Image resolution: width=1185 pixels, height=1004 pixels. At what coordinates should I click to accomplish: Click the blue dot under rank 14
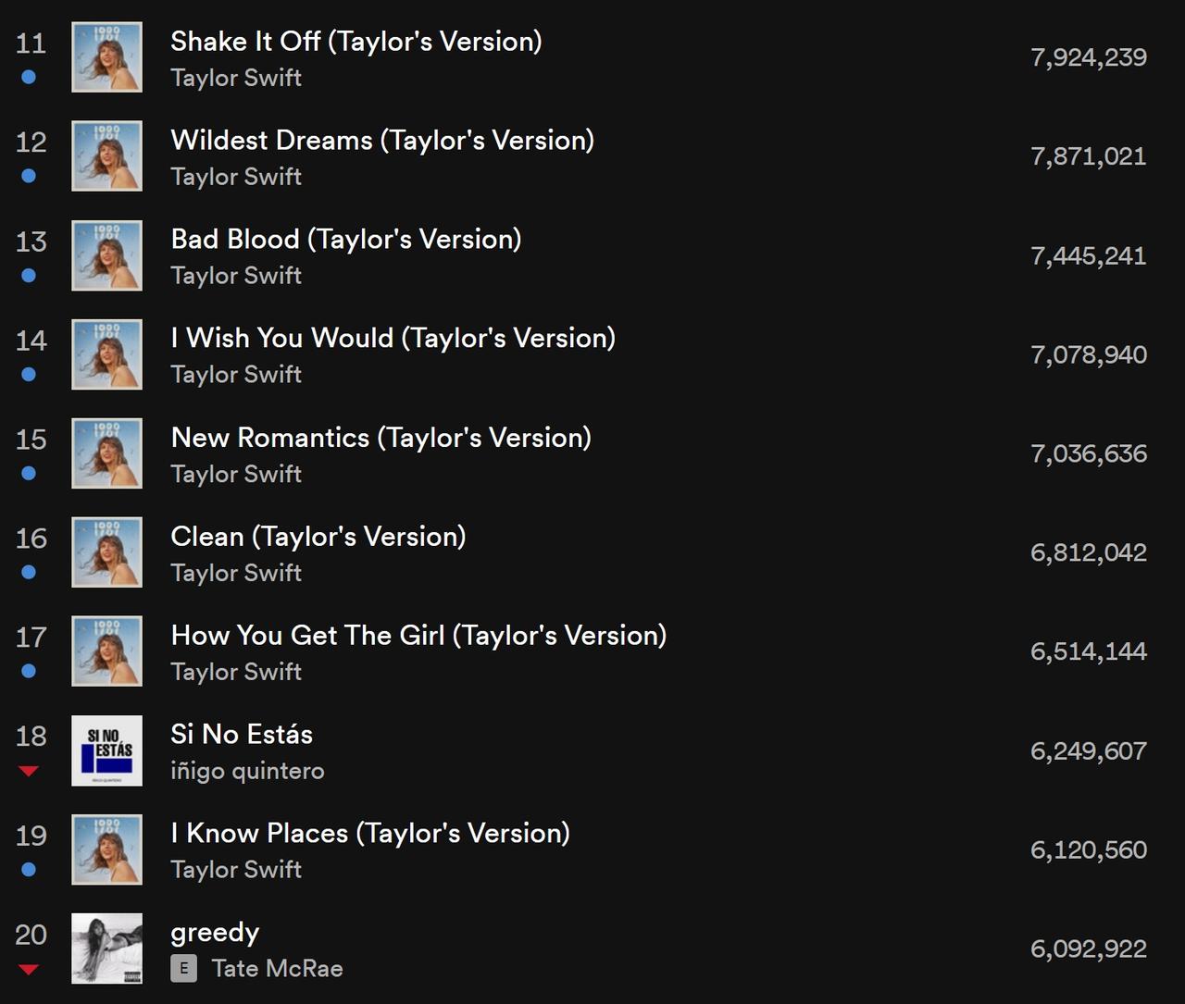(29, 374)
